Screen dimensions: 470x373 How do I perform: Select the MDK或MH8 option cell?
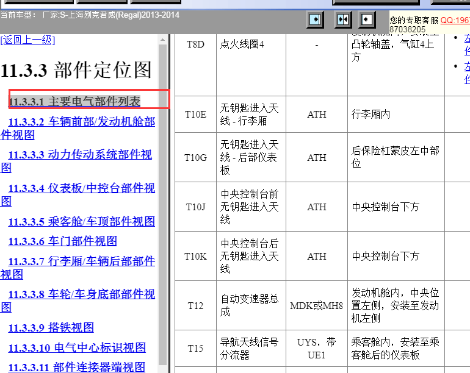(x=317, y=305)
